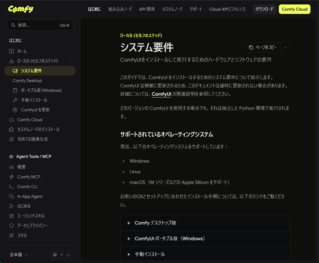Open the 日本語 language dropdown
Viewport: 319px width, 263px height.
click(19, 255)
